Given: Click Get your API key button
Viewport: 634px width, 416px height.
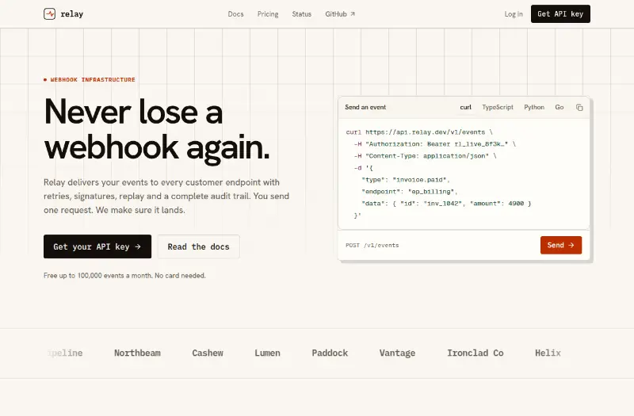Looking at the screenshot, I should [97, 246].
